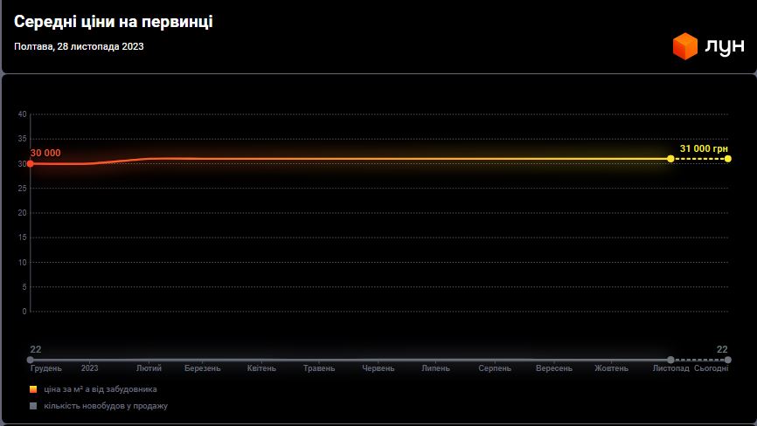Click the yellow Сьогодні end point on price line
The height and width of the screenshot is (426, 757).
[728, 159]
